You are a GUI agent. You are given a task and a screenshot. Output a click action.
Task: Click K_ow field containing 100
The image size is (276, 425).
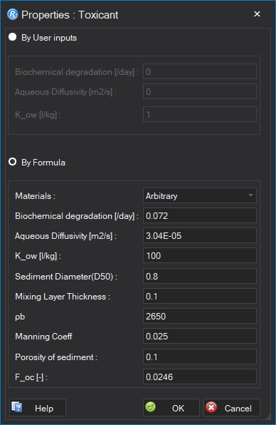(x=199, y=255)
